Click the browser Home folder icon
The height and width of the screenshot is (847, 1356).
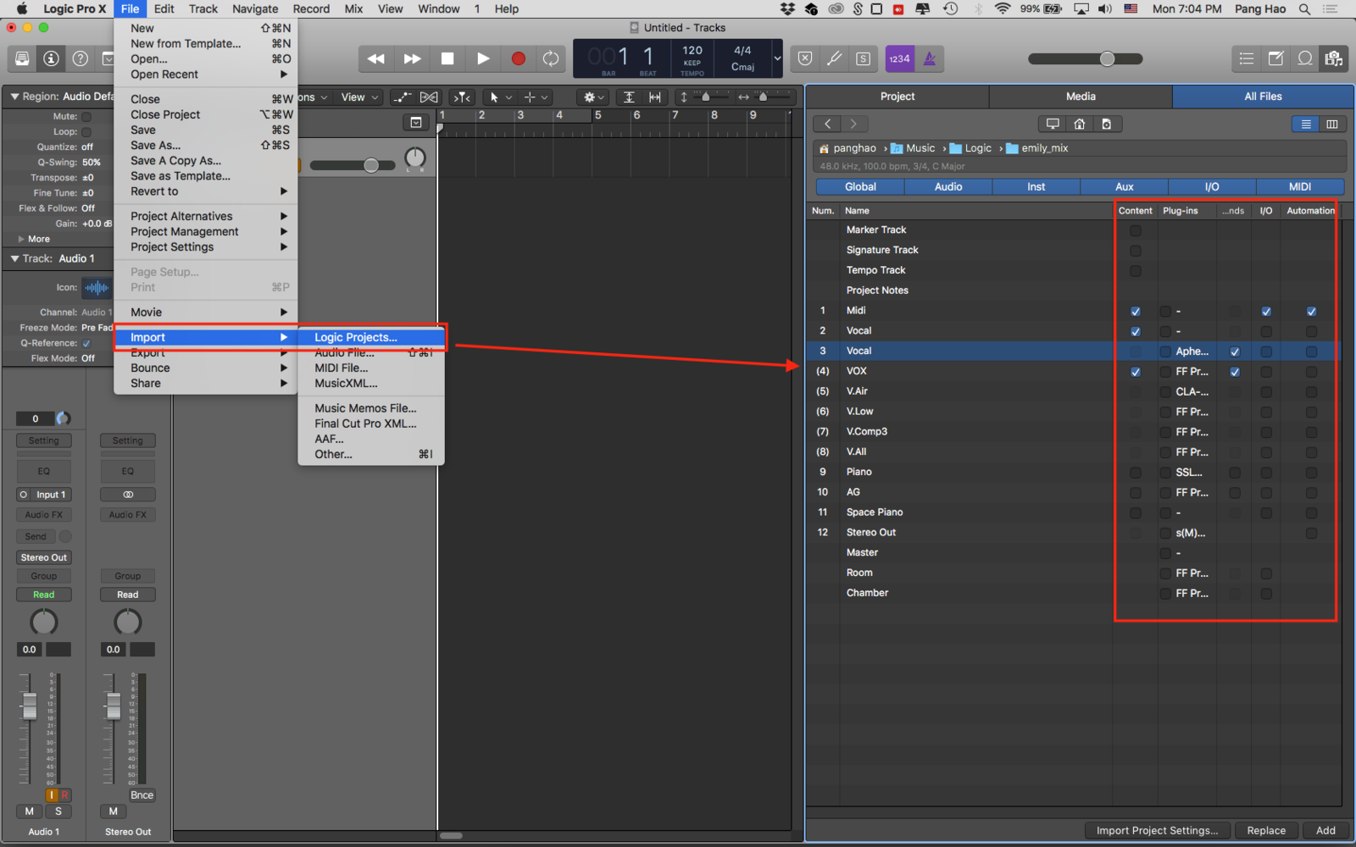pos(1079,124)
